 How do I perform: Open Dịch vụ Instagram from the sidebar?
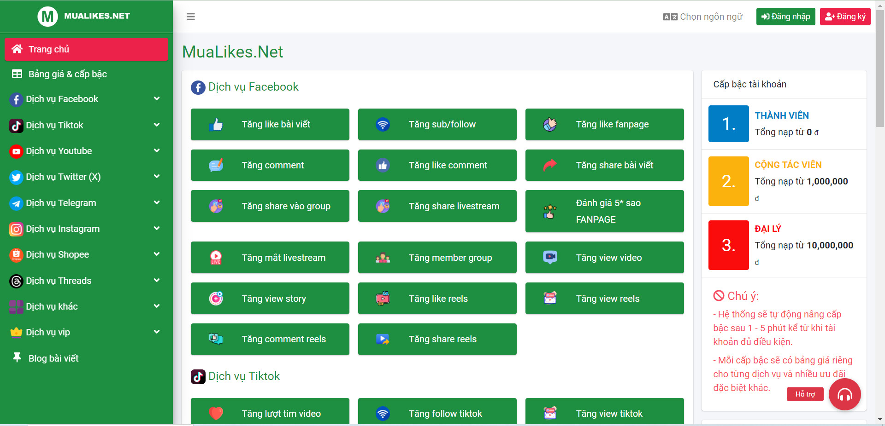[x=62, y=229]
